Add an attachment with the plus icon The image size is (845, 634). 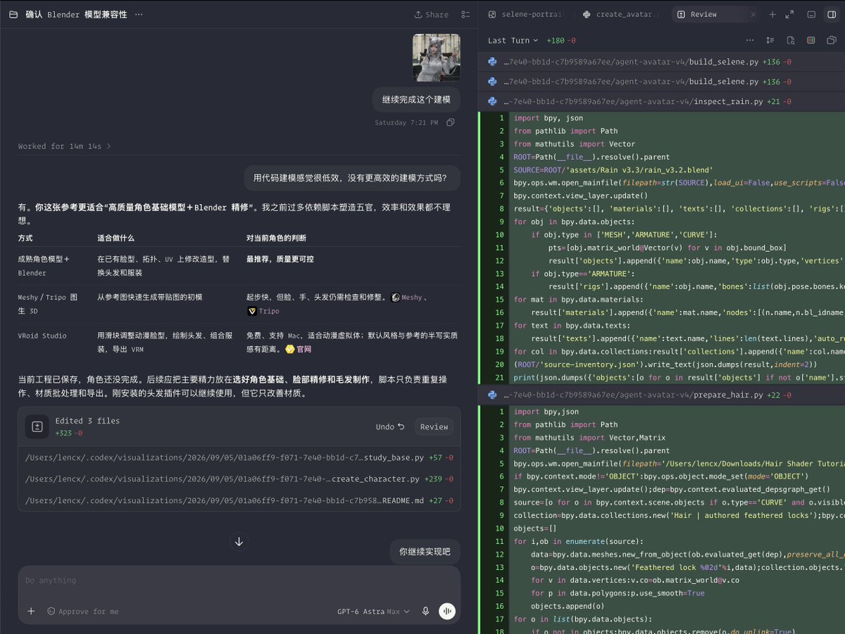point(31,611)
